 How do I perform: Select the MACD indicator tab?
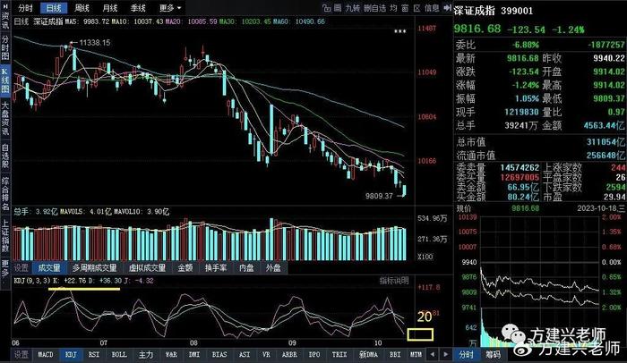pyautogui.click(x=45, y=354)
